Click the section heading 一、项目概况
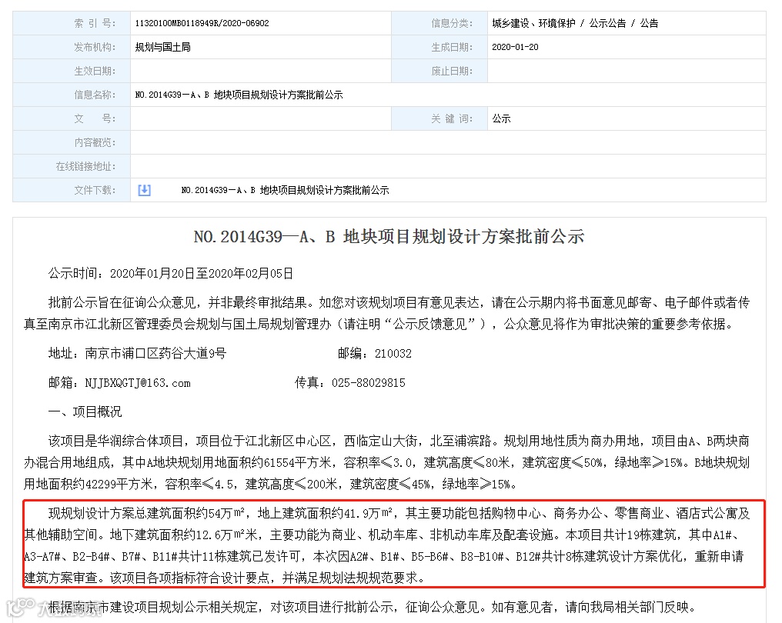 tap(85, 411)
